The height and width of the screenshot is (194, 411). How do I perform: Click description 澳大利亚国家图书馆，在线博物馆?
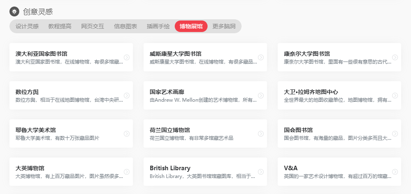tap(69, 62)
